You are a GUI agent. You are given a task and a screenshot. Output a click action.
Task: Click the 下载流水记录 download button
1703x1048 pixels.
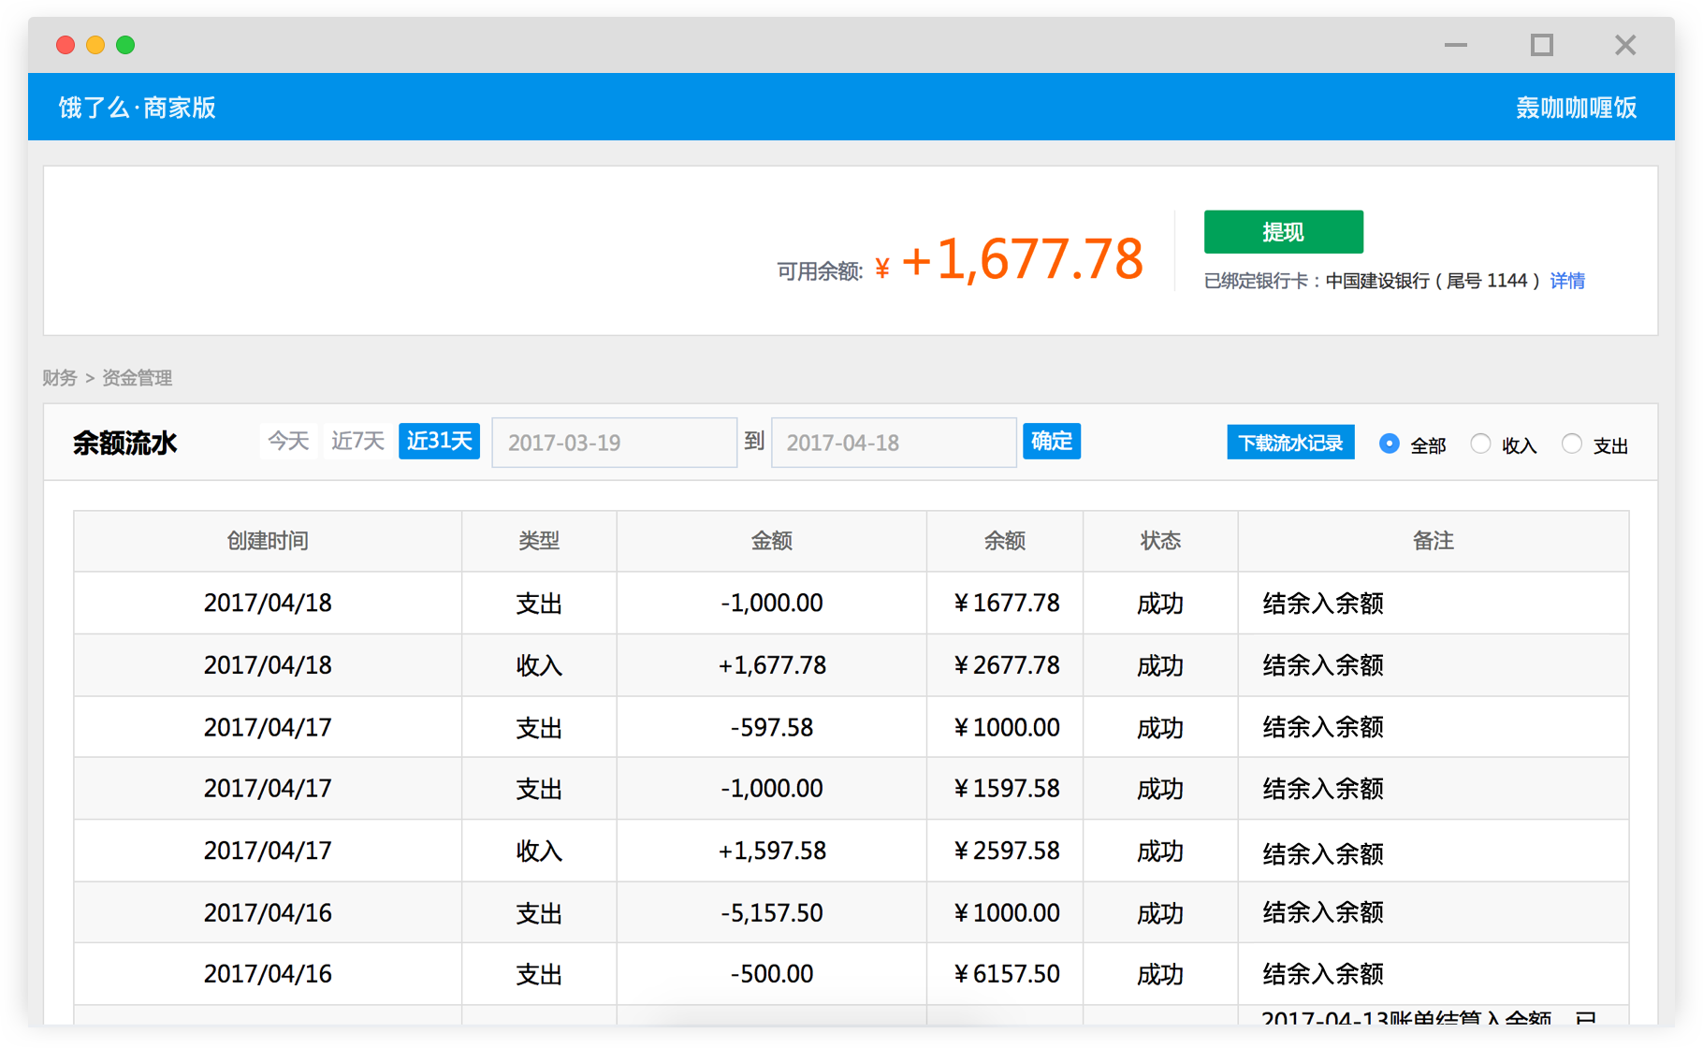[1290, 442]
